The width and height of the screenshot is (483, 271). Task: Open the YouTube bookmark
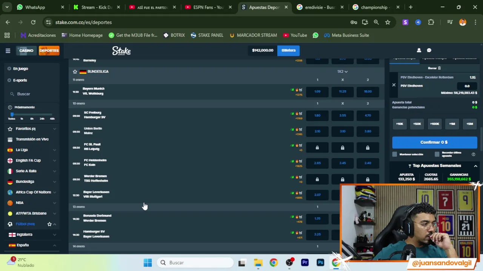pyautogui.click(x=295, y=35)
